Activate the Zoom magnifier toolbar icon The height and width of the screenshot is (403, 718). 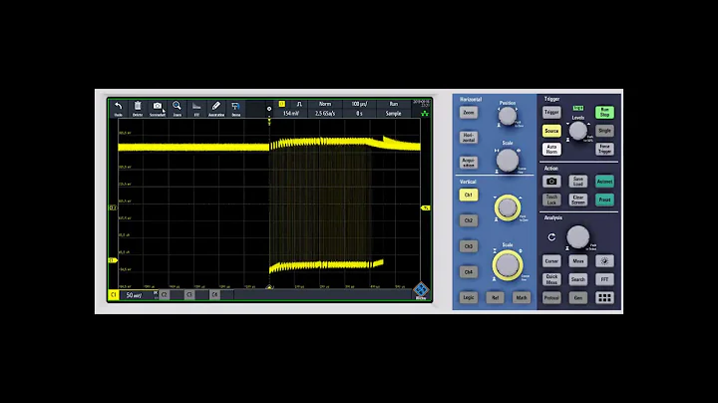[177, 106]
